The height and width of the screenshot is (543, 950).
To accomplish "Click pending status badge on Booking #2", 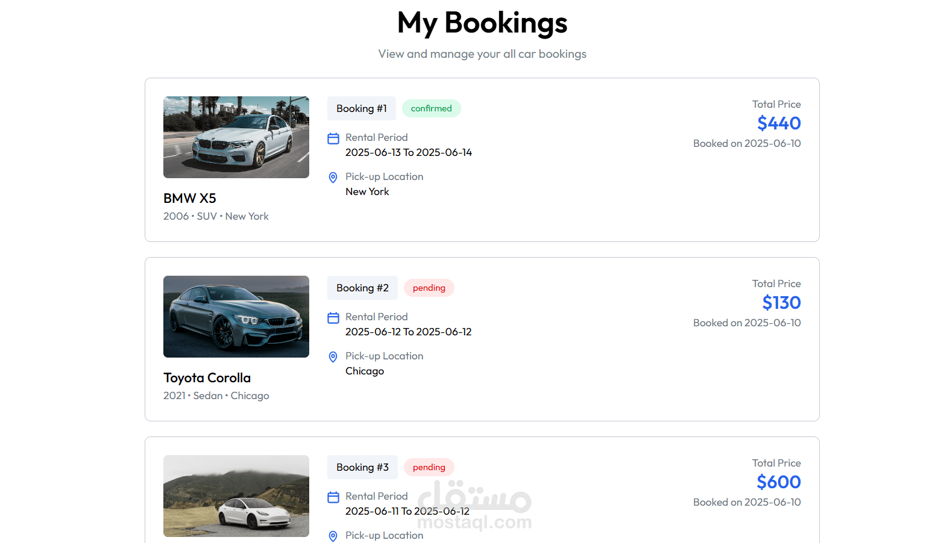I will [x=429, y=288].
